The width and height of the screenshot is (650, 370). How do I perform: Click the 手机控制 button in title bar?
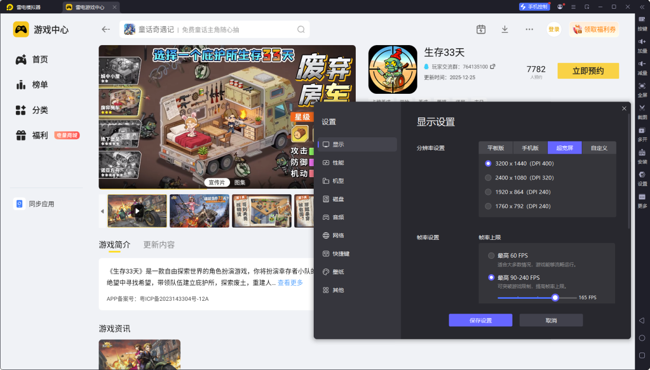[534, 7]
